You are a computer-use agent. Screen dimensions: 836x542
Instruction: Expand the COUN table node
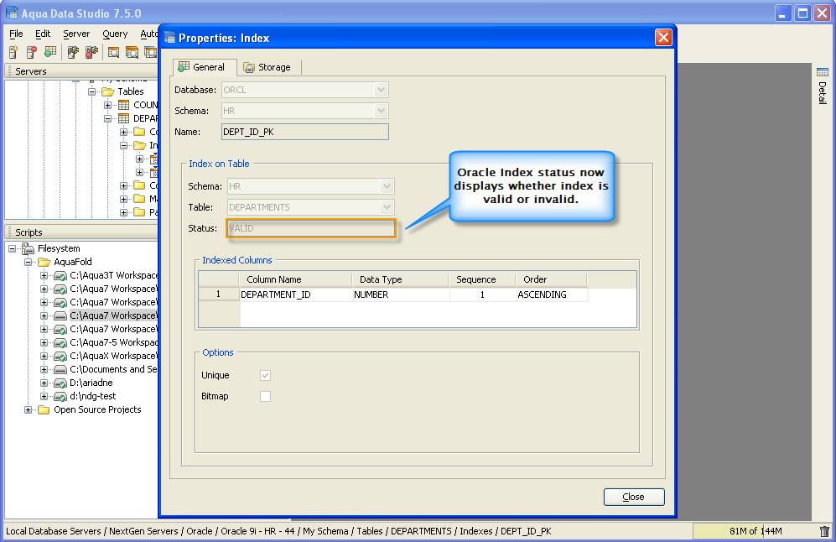[107, 105]
